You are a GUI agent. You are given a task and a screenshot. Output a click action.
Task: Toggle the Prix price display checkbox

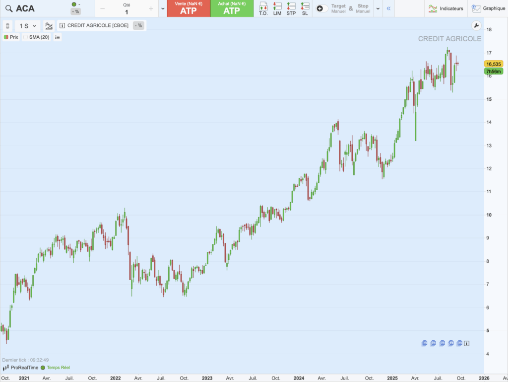coord(6,37)
